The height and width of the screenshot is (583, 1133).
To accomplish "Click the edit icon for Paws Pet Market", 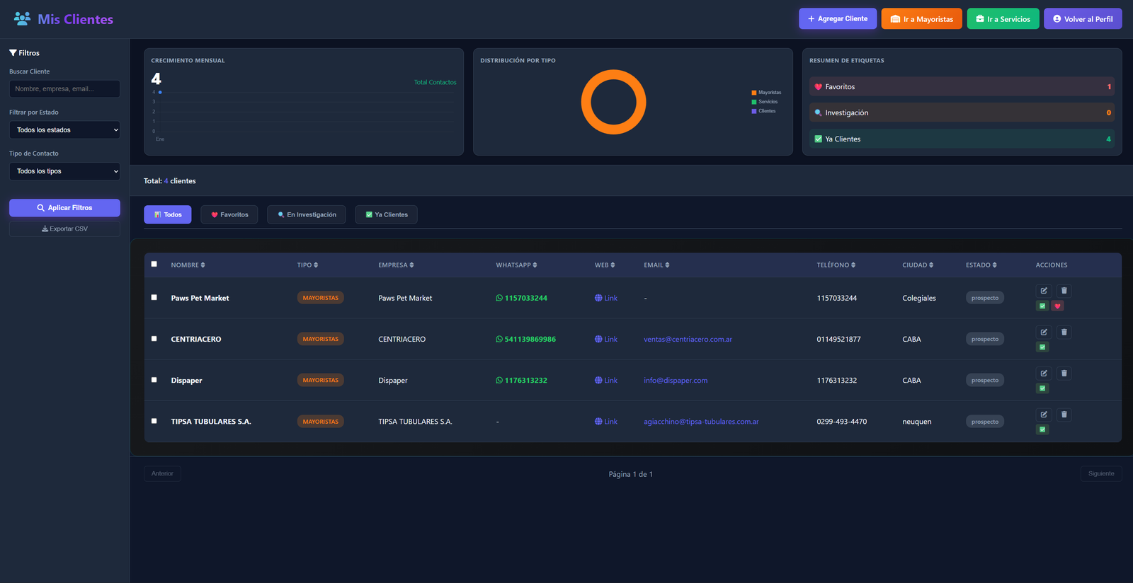I will coord(1043,291).
